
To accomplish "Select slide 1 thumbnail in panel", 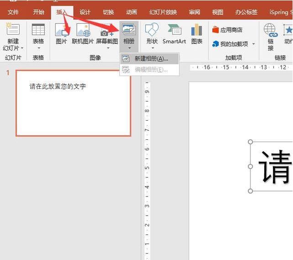I will pyautogui.click(x=73, y=103).
